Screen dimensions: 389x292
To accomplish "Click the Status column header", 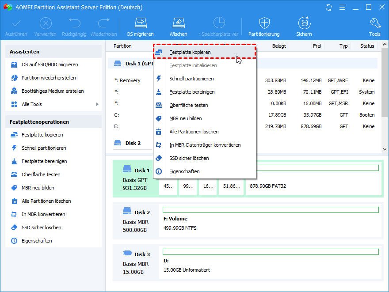I will tap(367, 46).
